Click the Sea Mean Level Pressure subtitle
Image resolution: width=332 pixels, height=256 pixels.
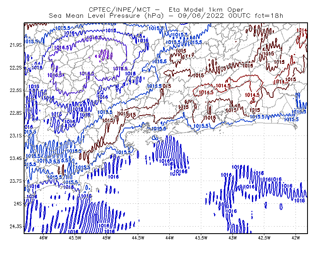166,16
